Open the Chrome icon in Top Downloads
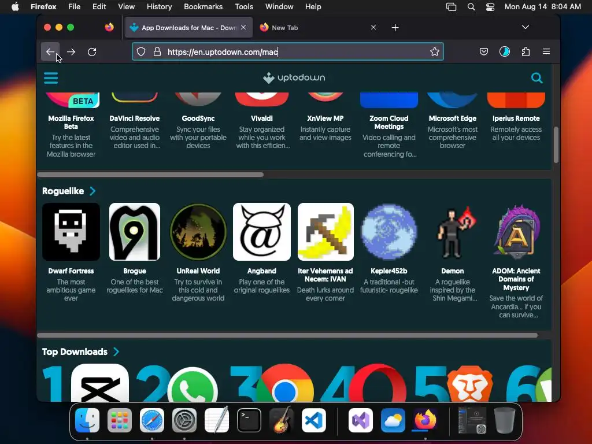 (x=284, y=383)
